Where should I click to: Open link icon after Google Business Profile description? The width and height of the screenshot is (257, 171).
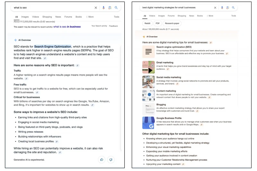point(201,125)
